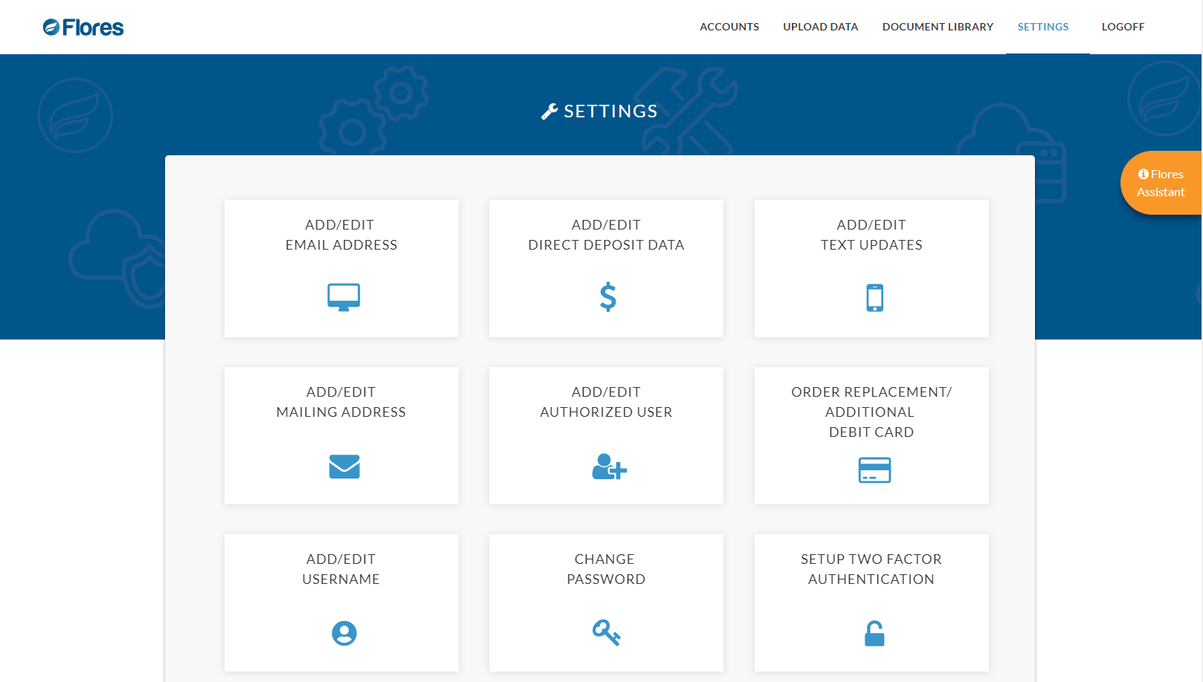Go to Upload Data page
1203x682 pixels.
tap(820, 27)
